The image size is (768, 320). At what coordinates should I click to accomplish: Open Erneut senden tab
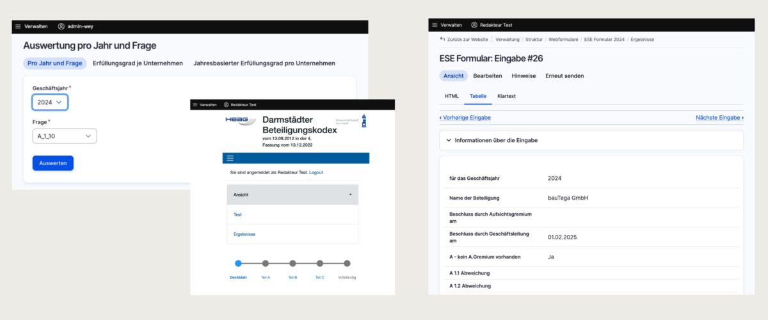click(564, 76)
